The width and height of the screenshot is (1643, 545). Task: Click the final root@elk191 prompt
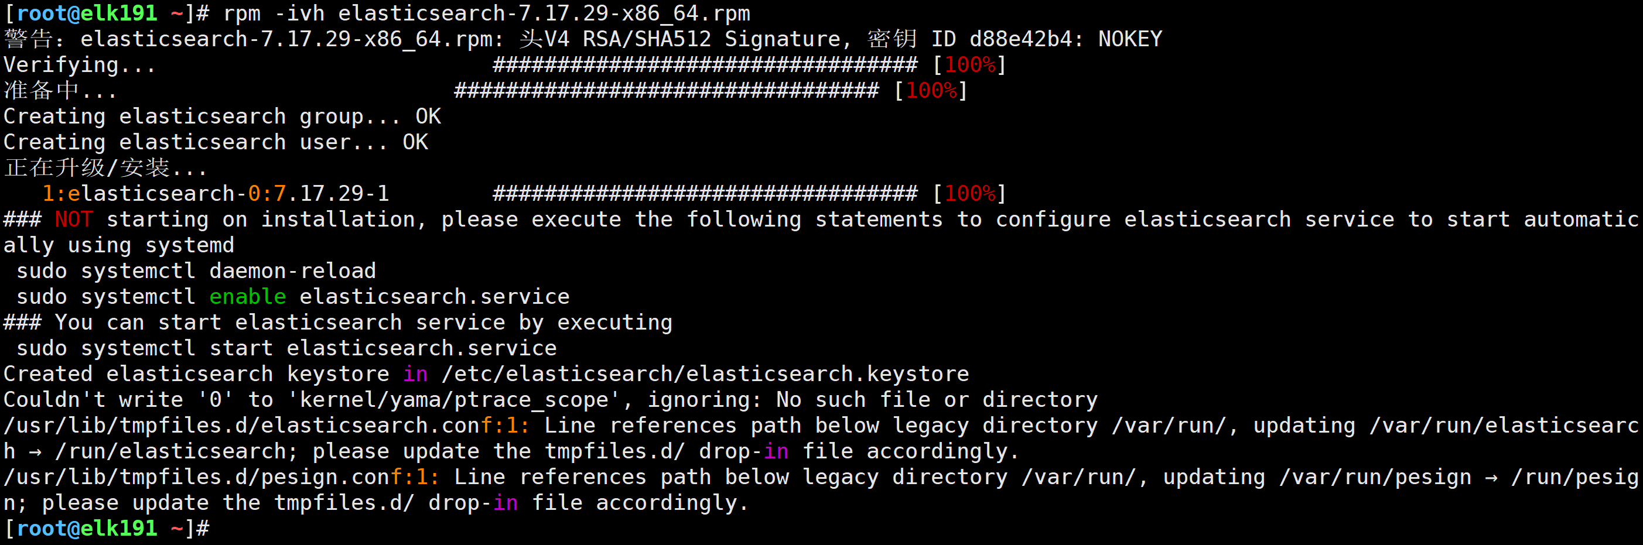click(86, 529)
